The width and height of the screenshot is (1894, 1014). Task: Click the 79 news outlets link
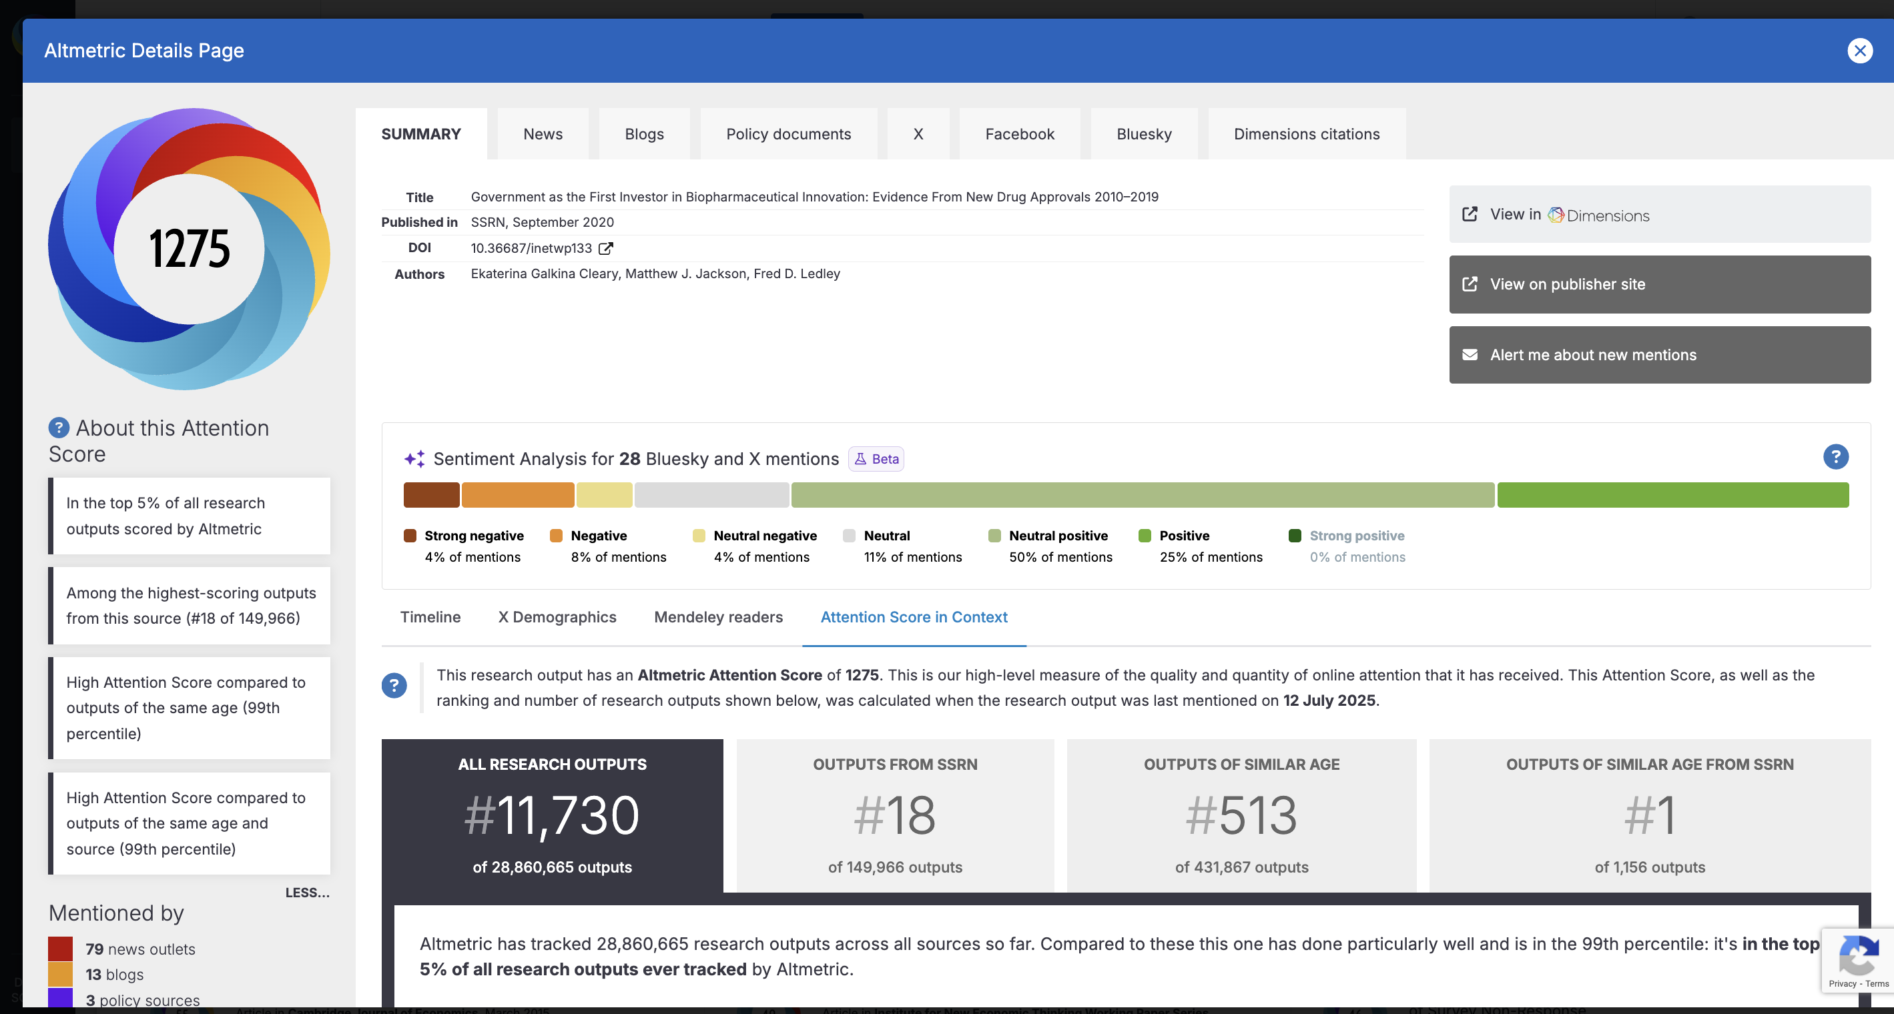[139, 949]
